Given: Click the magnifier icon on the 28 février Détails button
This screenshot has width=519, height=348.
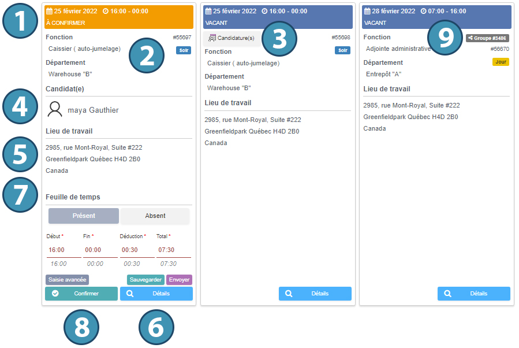Looking at the screenshot, I should tap(447, 294).
